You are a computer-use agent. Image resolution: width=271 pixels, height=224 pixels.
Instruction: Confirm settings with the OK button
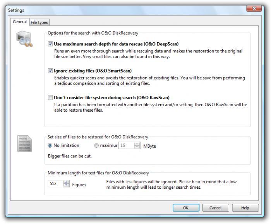(x=186, y=208)
